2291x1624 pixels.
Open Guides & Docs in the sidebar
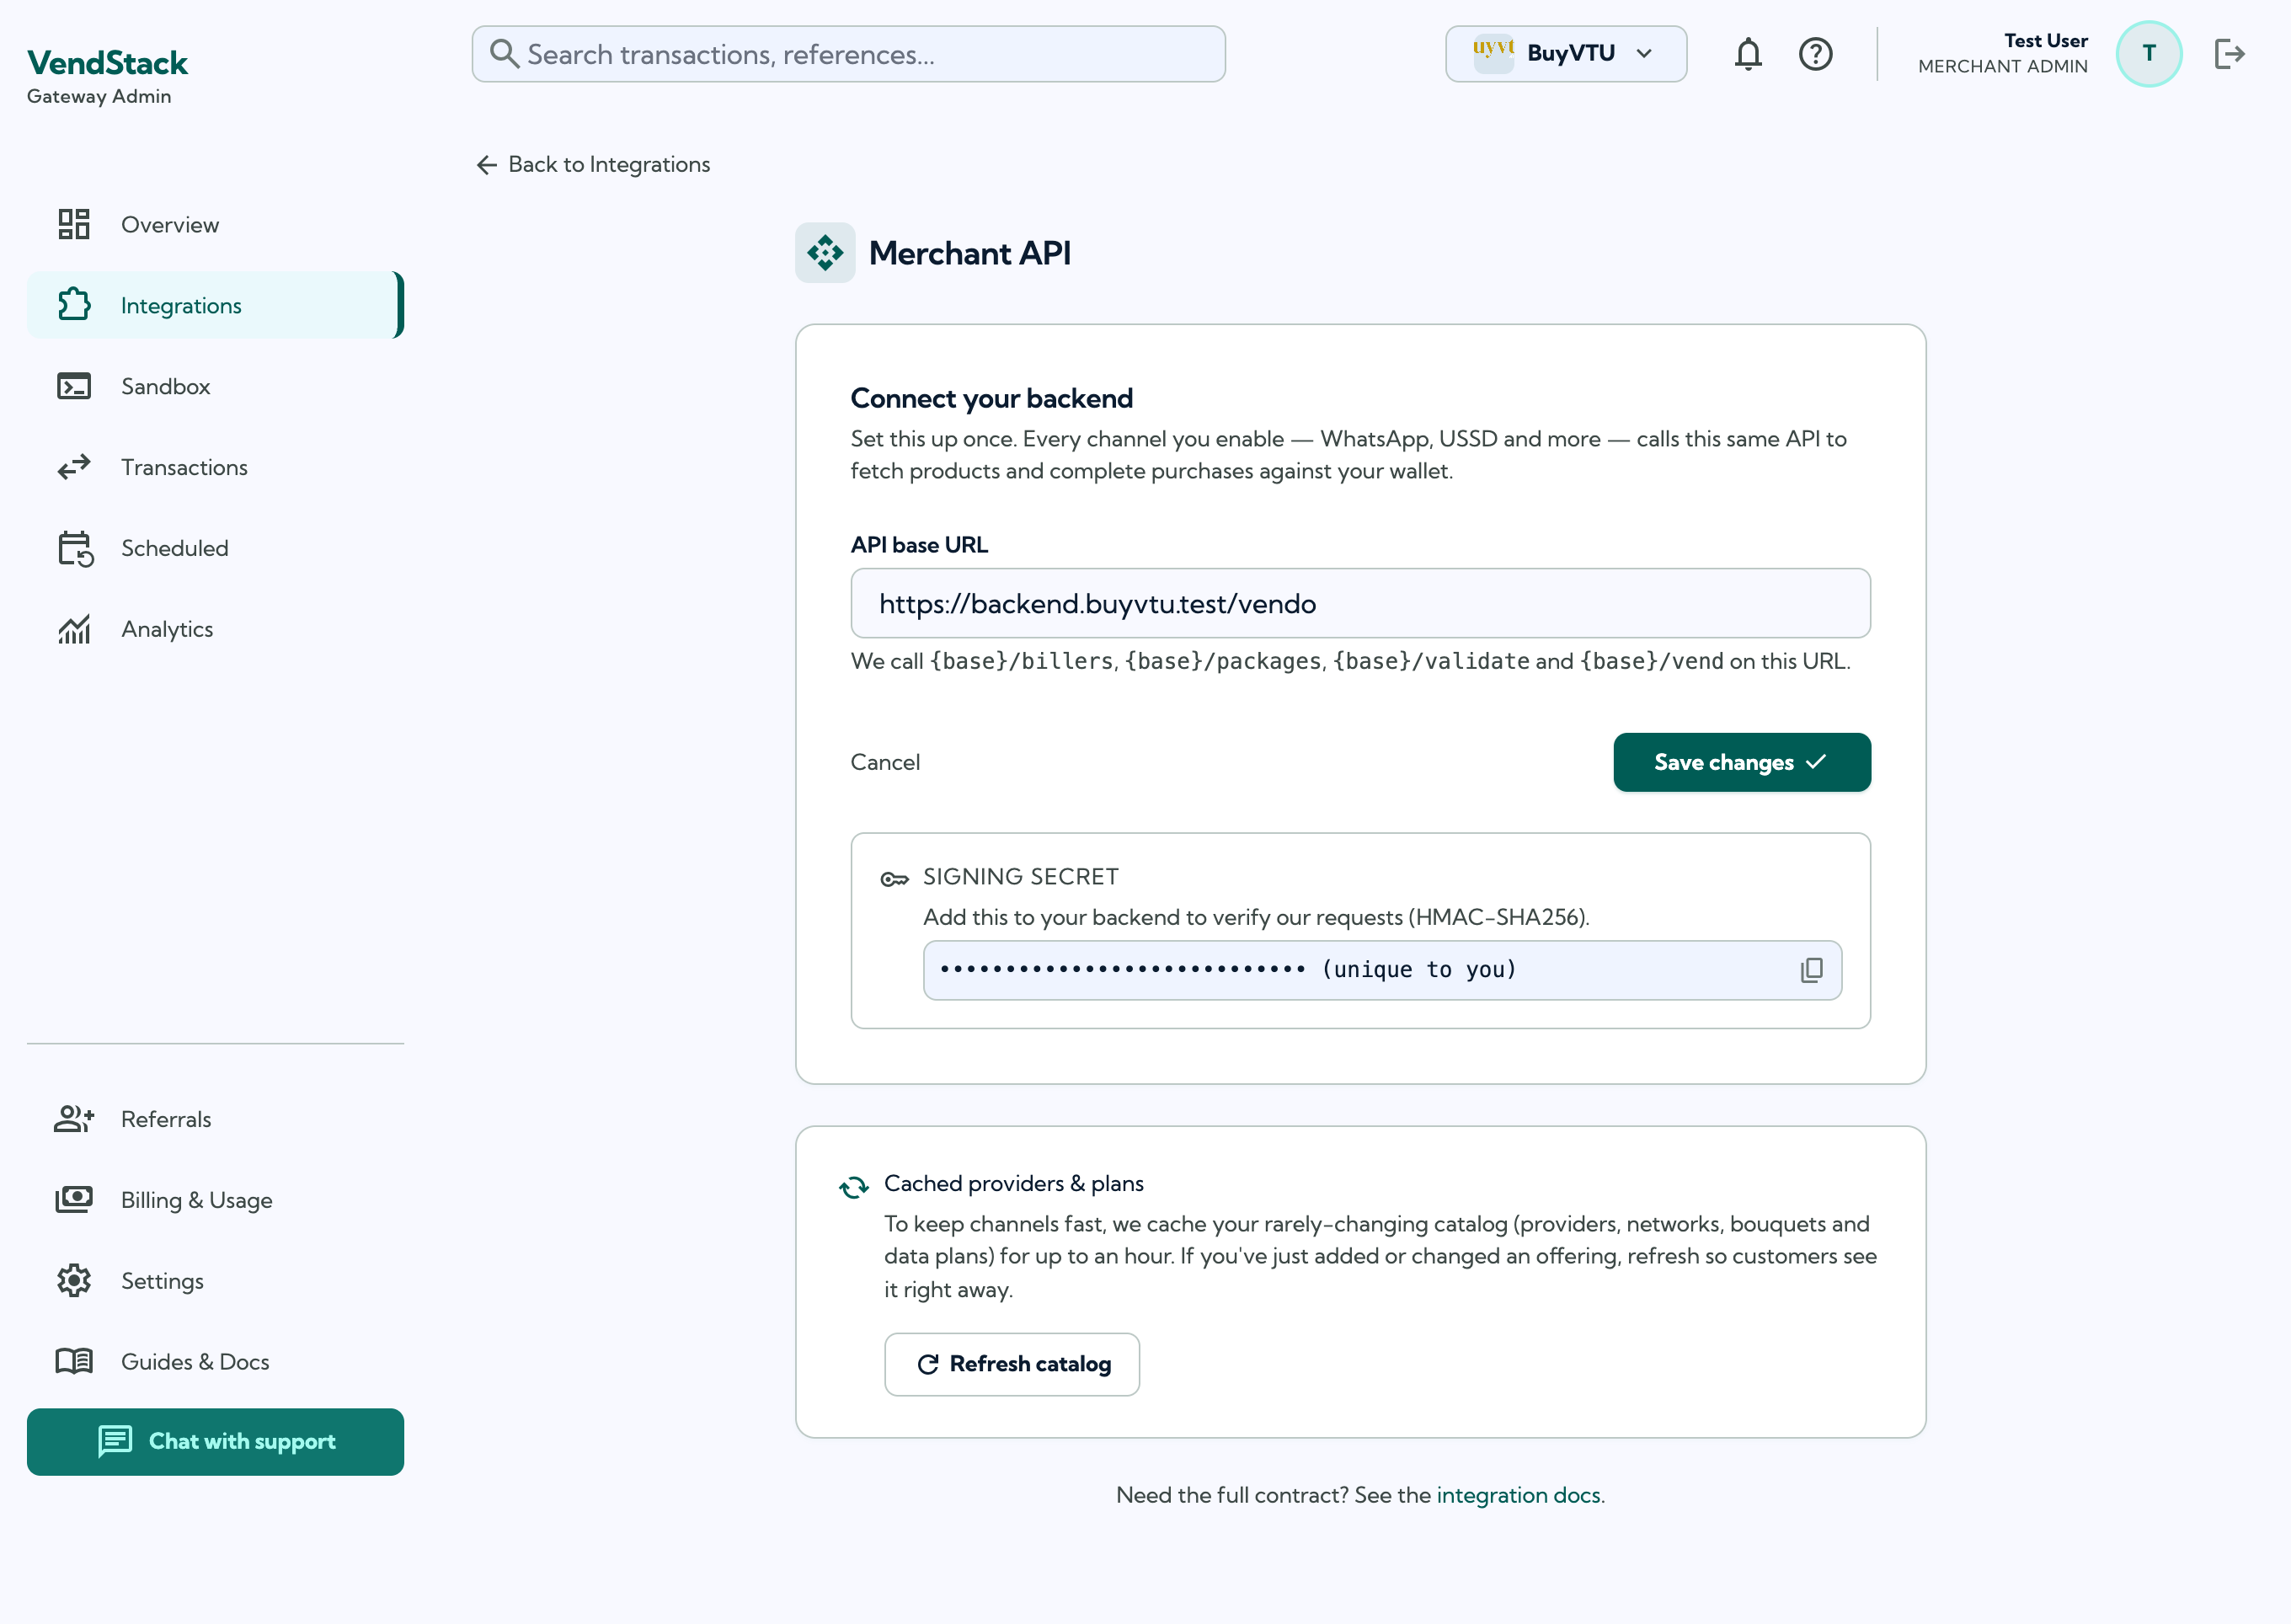pyautogui.click(x=215, y=1362)
